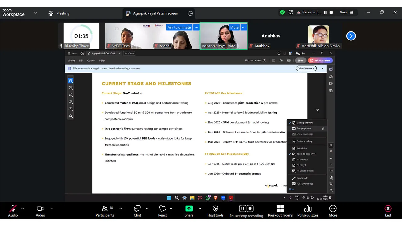Open the React emoji panel

[x=162, y=211]
